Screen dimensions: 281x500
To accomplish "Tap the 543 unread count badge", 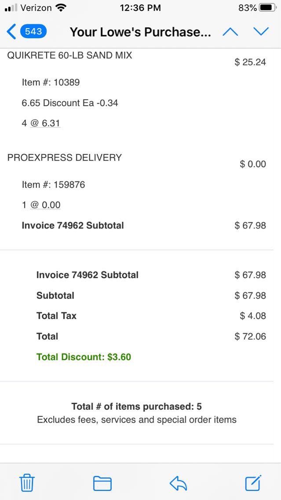I will (x=33, y=32).
